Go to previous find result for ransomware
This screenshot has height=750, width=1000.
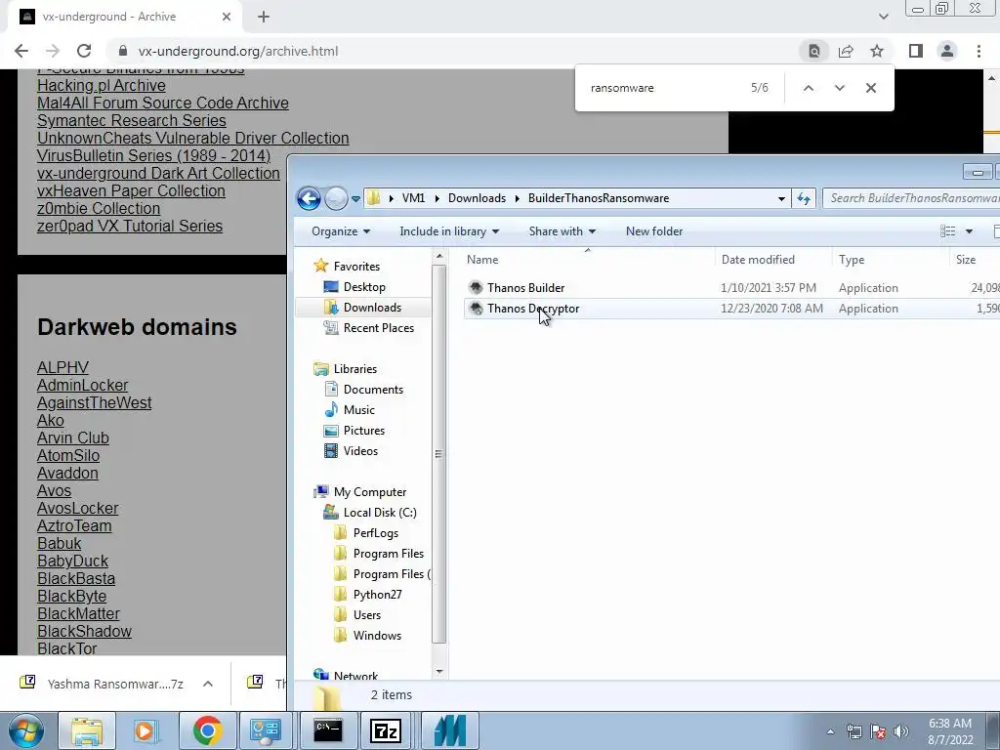coord(808,88)
